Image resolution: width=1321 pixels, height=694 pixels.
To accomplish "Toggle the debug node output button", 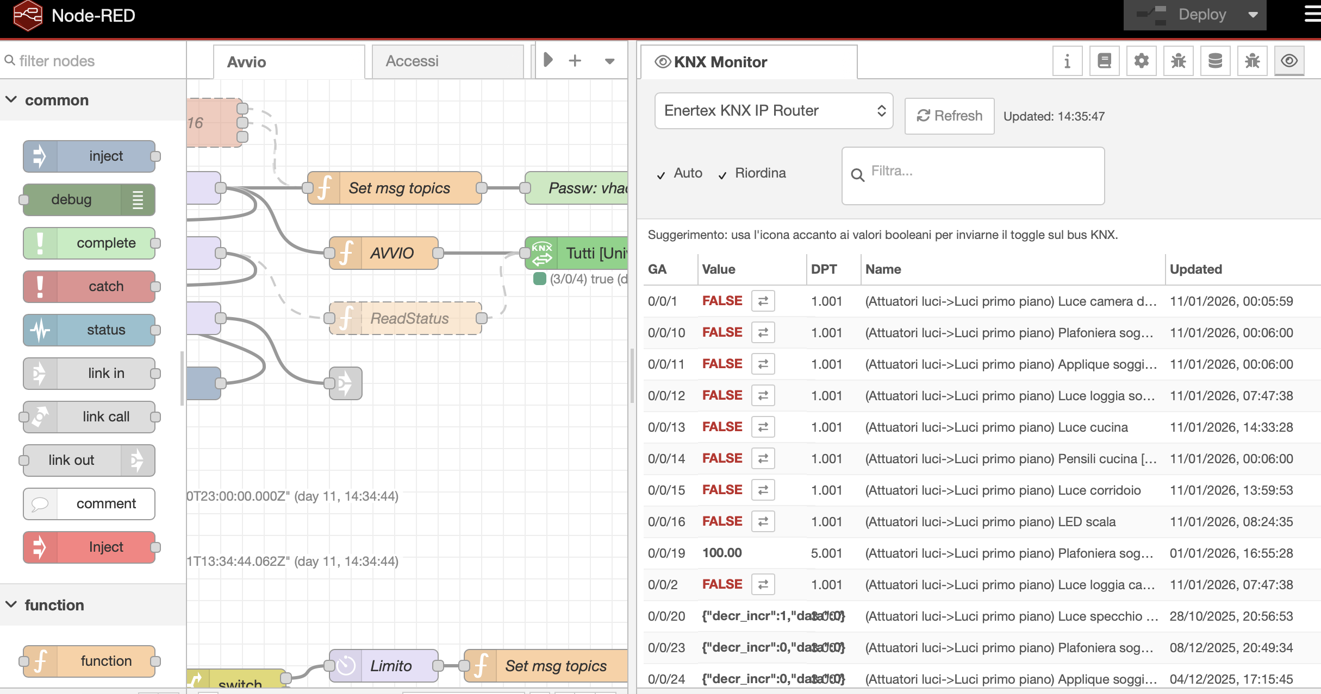I will 138,200.
